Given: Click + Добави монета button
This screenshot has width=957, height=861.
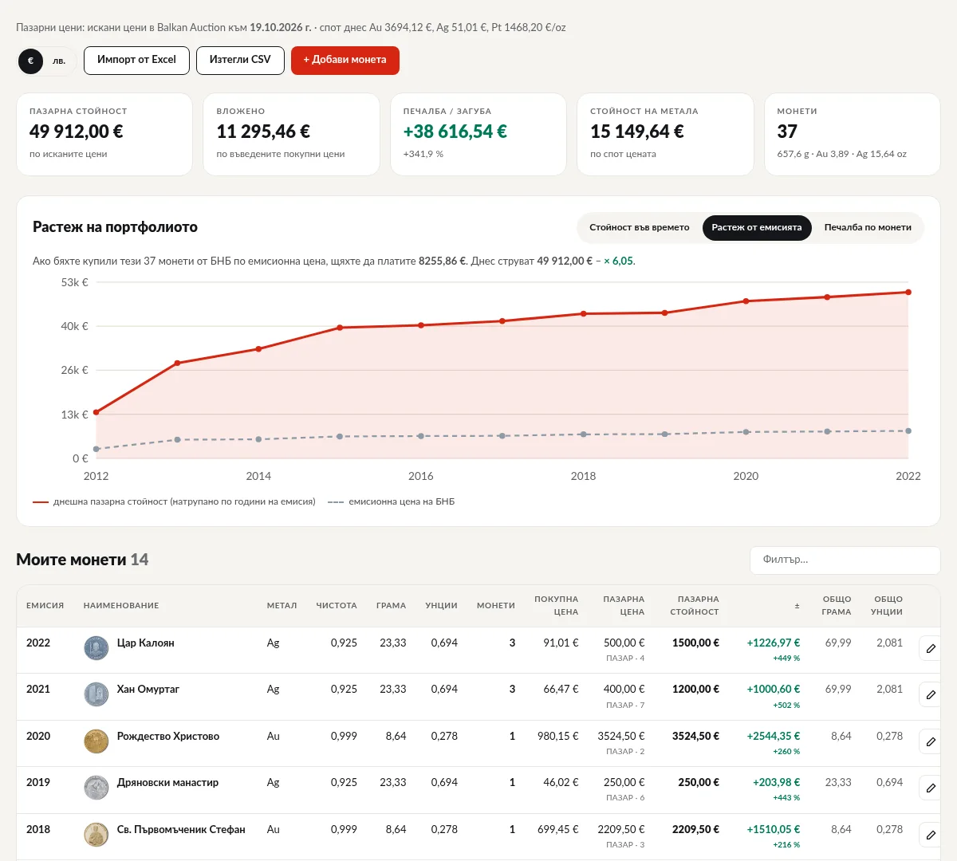Looking at the screenshot, I should click(345, 60).
